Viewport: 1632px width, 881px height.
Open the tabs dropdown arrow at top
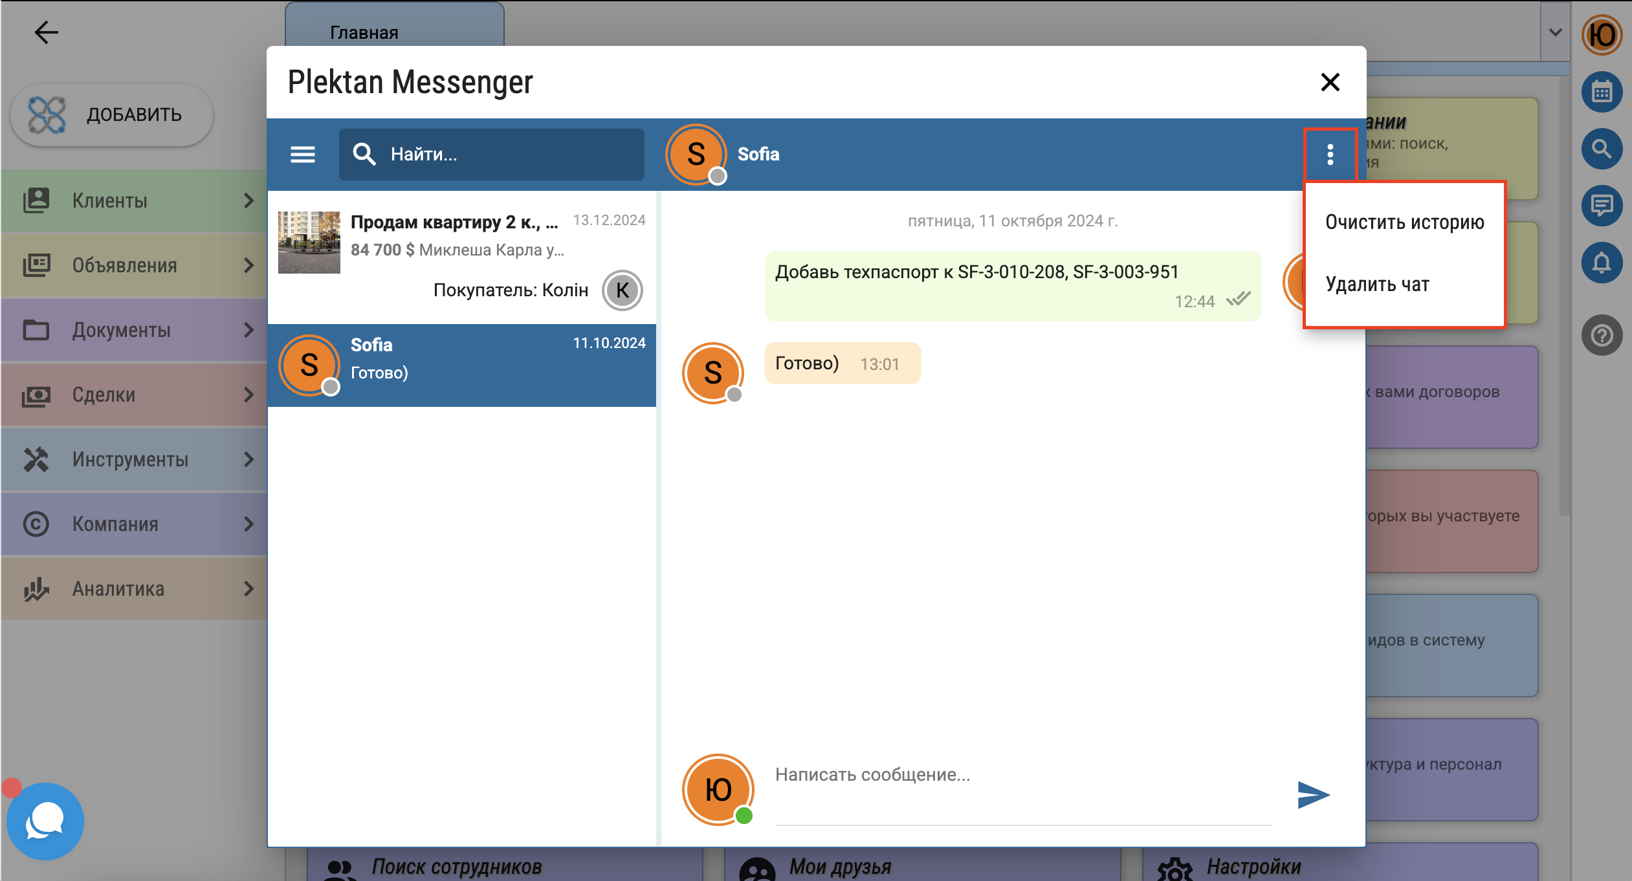[x=1555, y=32]
